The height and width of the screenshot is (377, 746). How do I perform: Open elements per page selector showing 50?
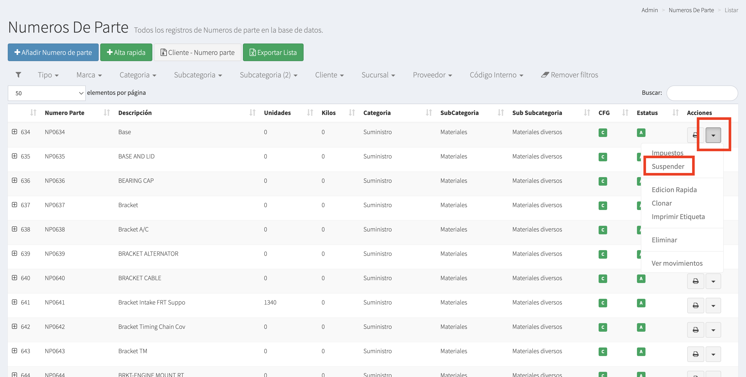[x=47, y=93]
